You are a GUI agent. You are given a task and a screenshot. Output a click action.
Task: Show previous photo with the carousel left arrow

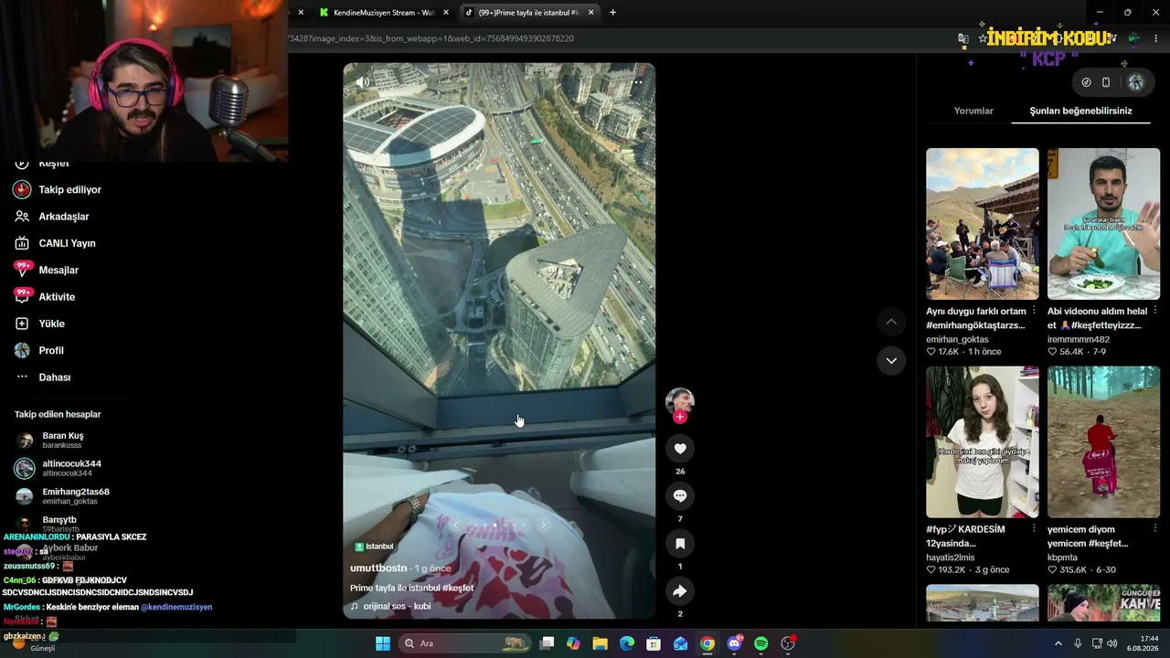point(455,525)
